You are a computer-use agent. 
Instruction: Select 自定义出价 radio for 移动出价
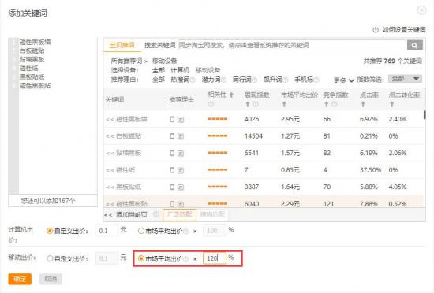[x=50, y=259]
